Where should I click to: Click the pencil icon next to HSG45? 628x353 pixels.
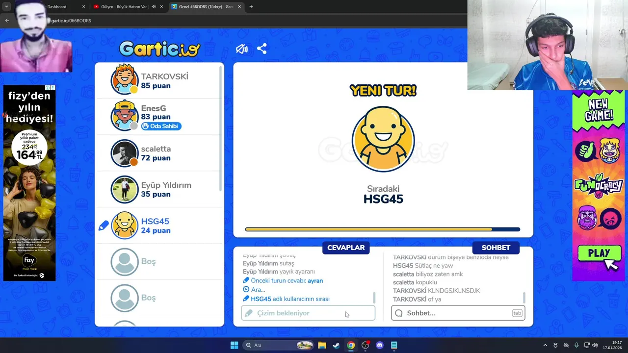pos(104,226)
